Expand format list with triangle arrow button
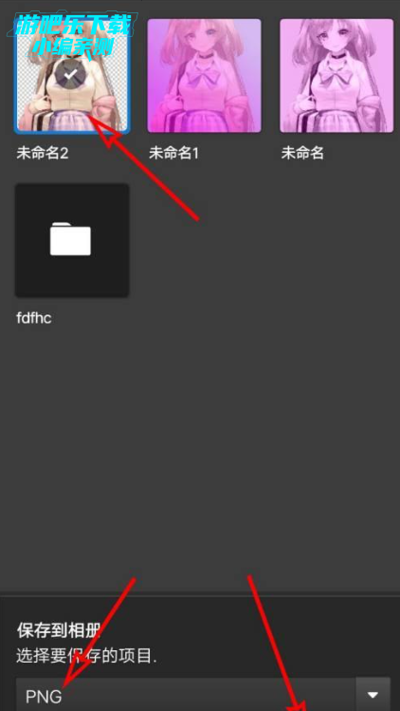The width and height of the screenshot is (400, 711). pyautogui.click(x=373, y=694)
